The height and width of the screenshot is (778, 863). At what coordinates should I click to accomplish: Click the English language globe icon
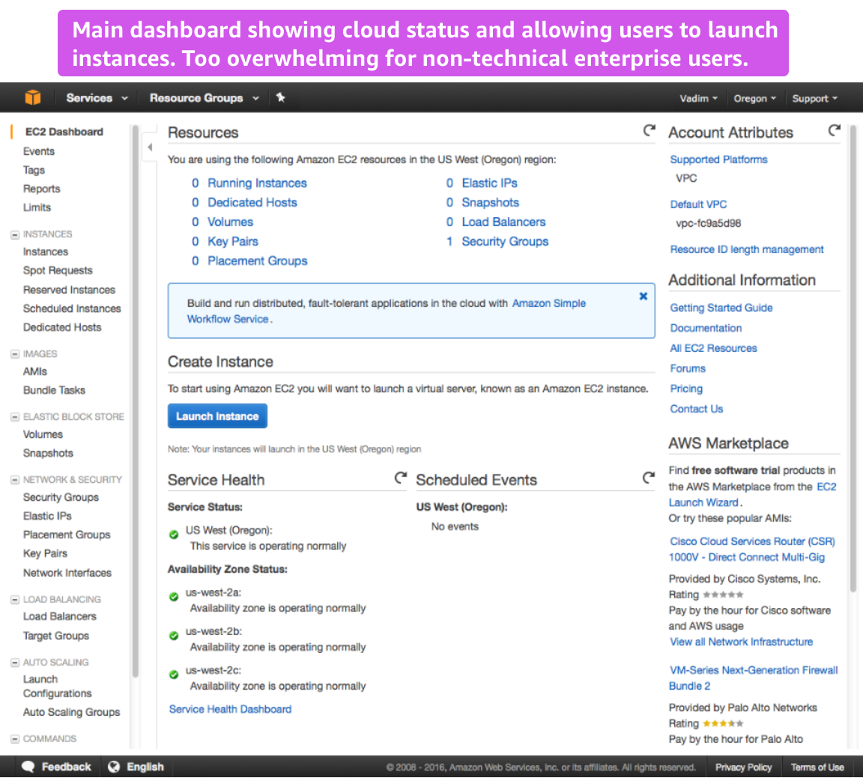[x=114, y=767]
